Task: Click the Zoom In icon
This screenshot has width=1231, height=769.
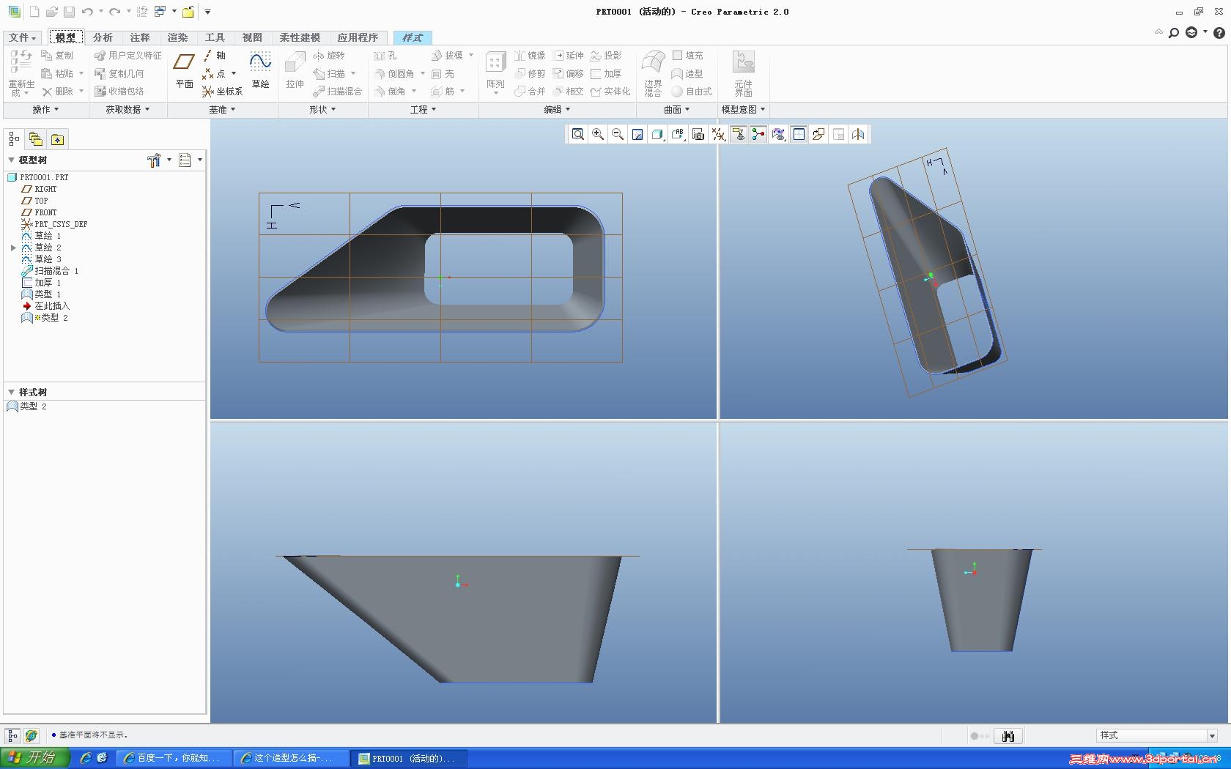Action: tap(598, 134)
